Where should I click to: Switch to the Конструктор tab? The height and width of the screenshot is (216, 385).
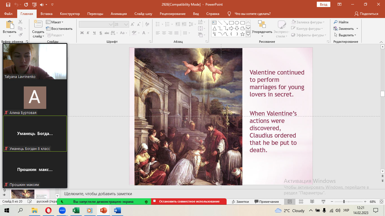pyautogui.click(x=70, y=13)
